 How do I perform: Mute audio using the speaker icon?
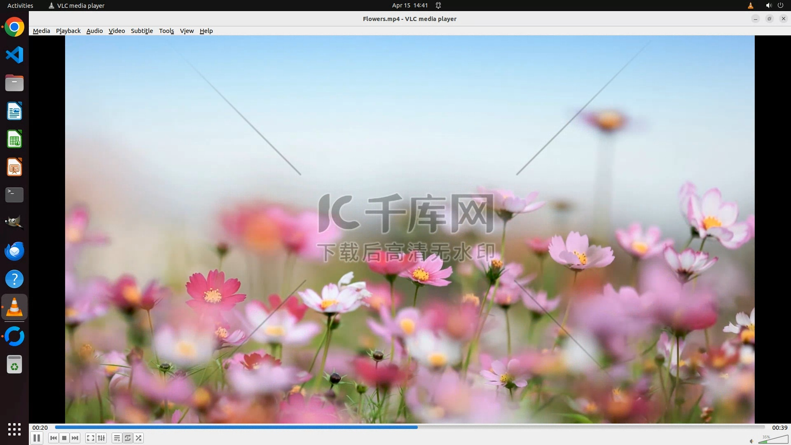[751, 441]
